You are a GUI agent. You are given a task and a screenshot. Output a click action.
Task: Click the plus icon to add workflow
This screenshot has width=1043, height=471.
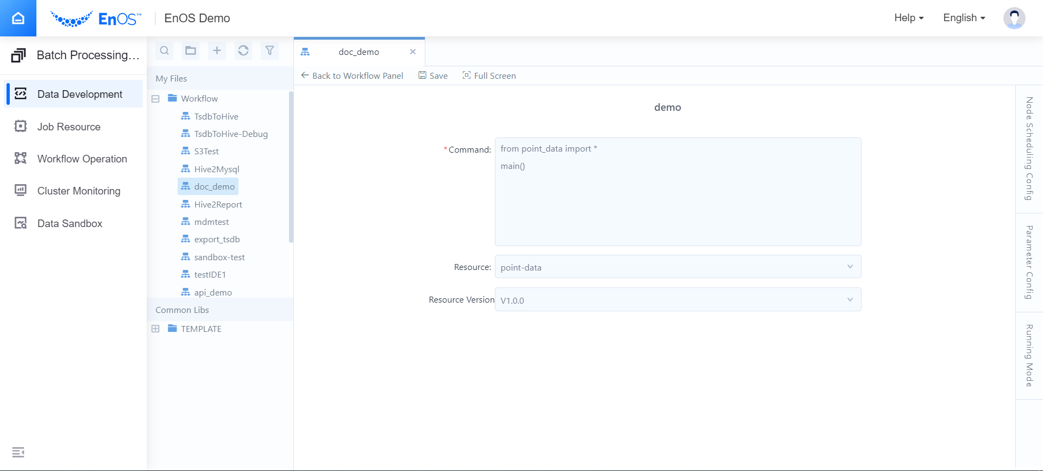pyautogui.click(x=217, y=51)
